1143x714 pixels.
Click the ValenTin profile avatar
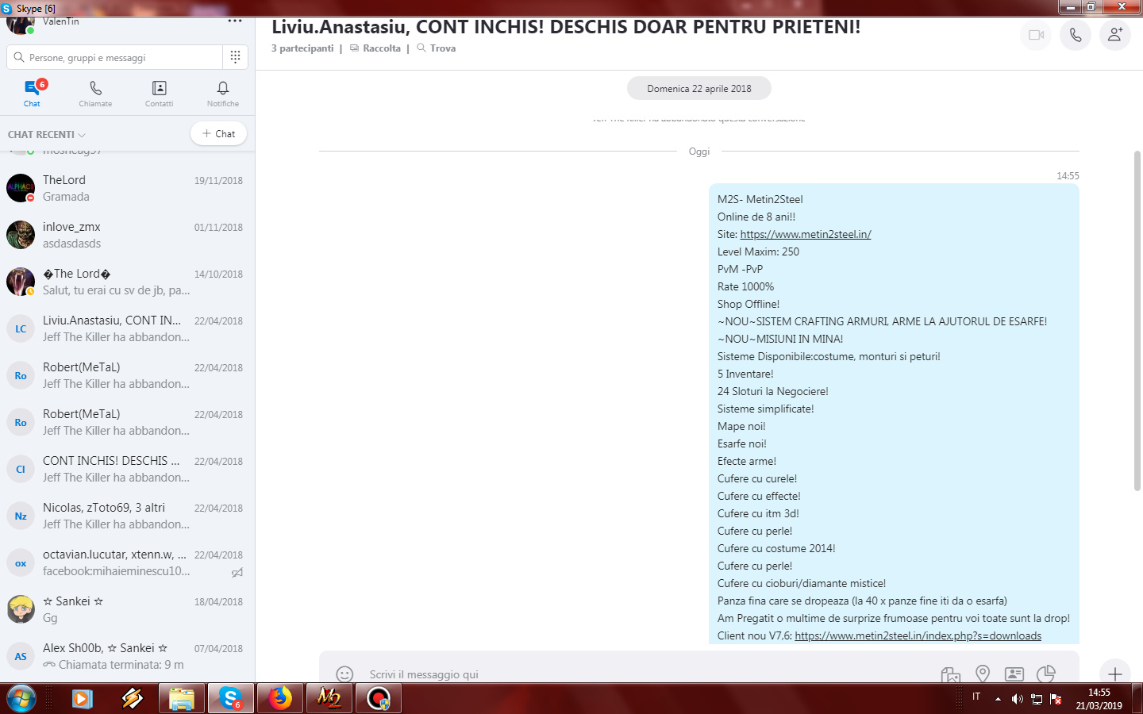pyautogui.click(x=21, y=24)
